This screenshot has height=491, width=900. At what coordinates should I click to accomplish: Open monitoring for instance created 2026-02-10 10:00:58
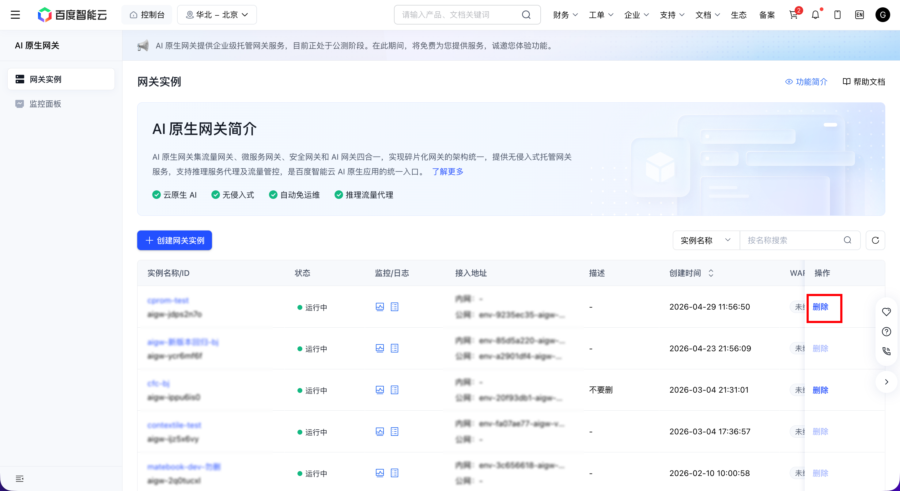[x=380, y=473]
